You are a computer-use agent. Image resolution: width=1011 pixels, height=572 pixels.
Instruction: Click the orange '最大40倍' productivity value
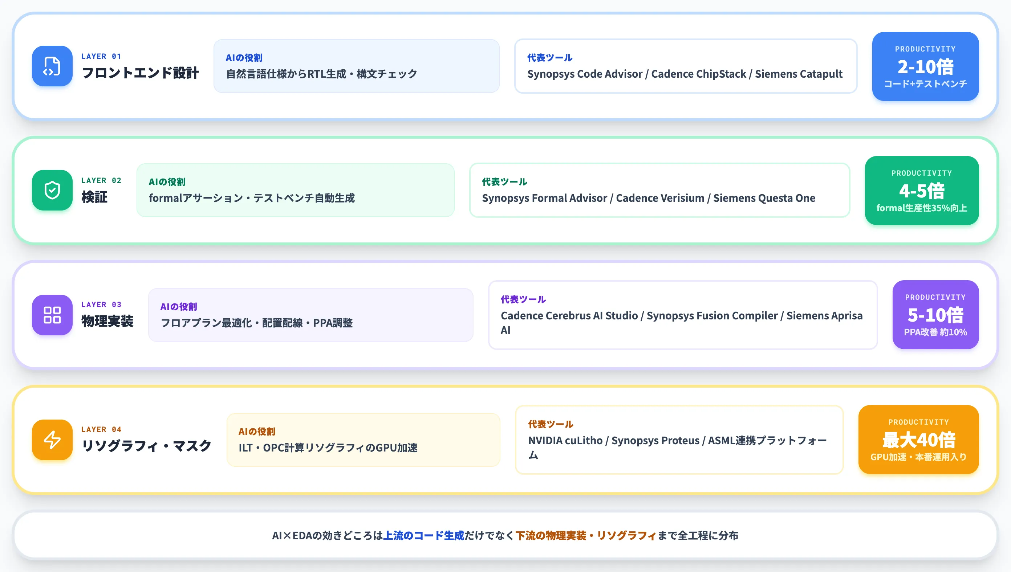[918, 440]
